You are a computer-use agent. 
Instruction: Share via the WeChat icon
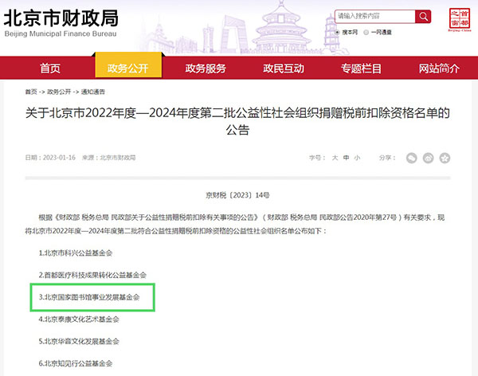(x=412, y=158)
